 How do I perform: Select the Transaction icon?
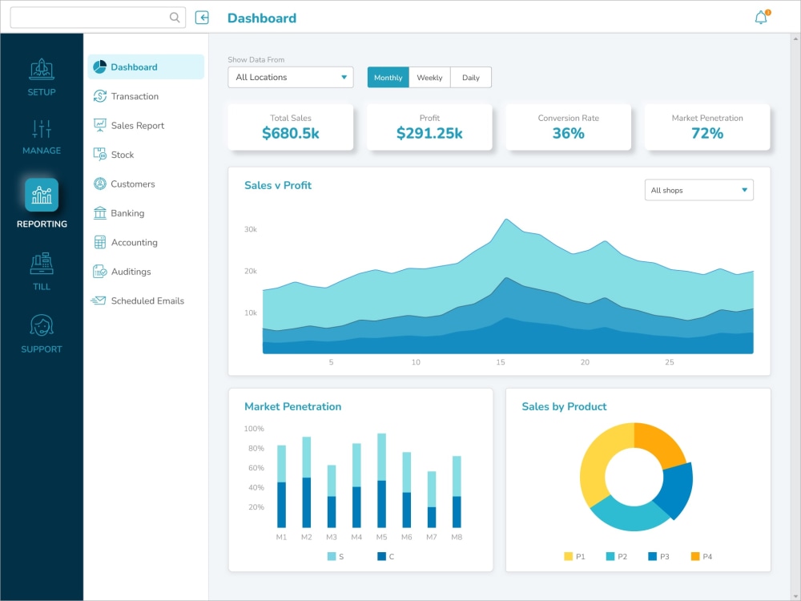pyautogui.click(x=101, y=96)
